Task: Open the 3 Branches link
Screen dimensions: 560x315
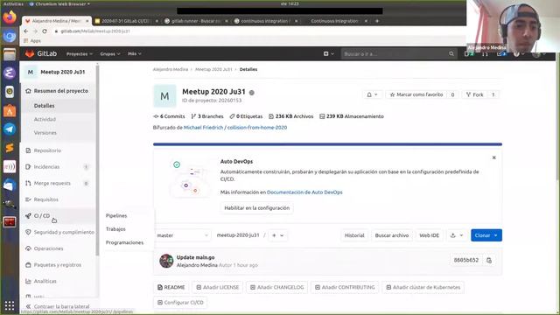Action: 207,116
